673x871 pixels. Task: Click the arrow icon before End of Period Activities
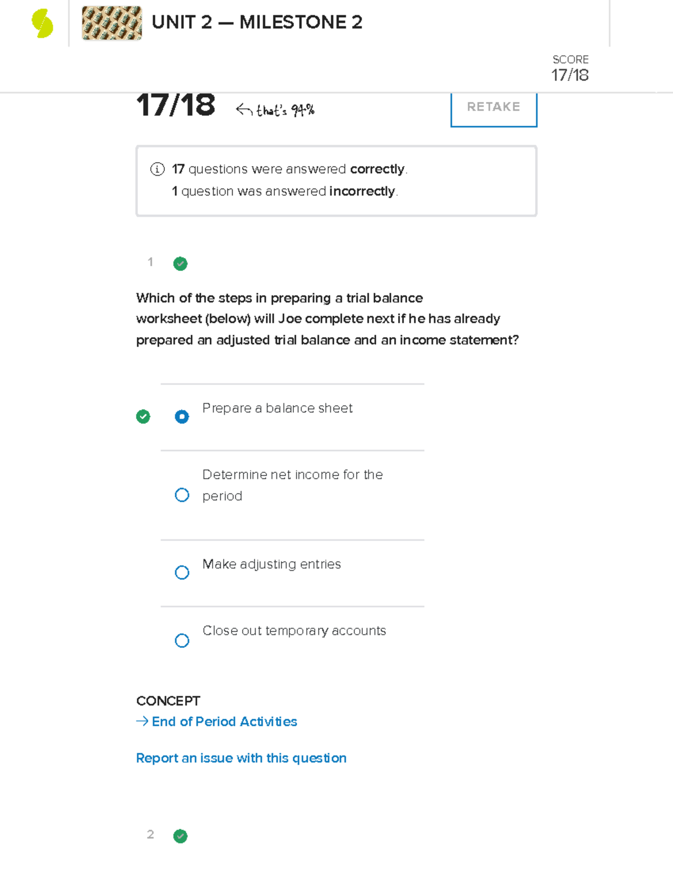click(x=141, y=721)
